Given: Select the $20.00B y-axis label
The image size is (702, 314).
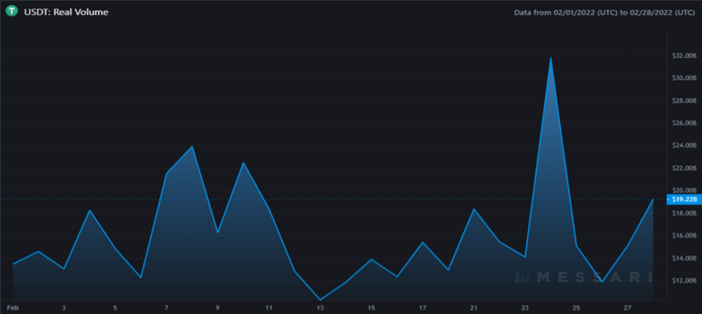Looking at the screenshot, I should [x=685, y=190].
